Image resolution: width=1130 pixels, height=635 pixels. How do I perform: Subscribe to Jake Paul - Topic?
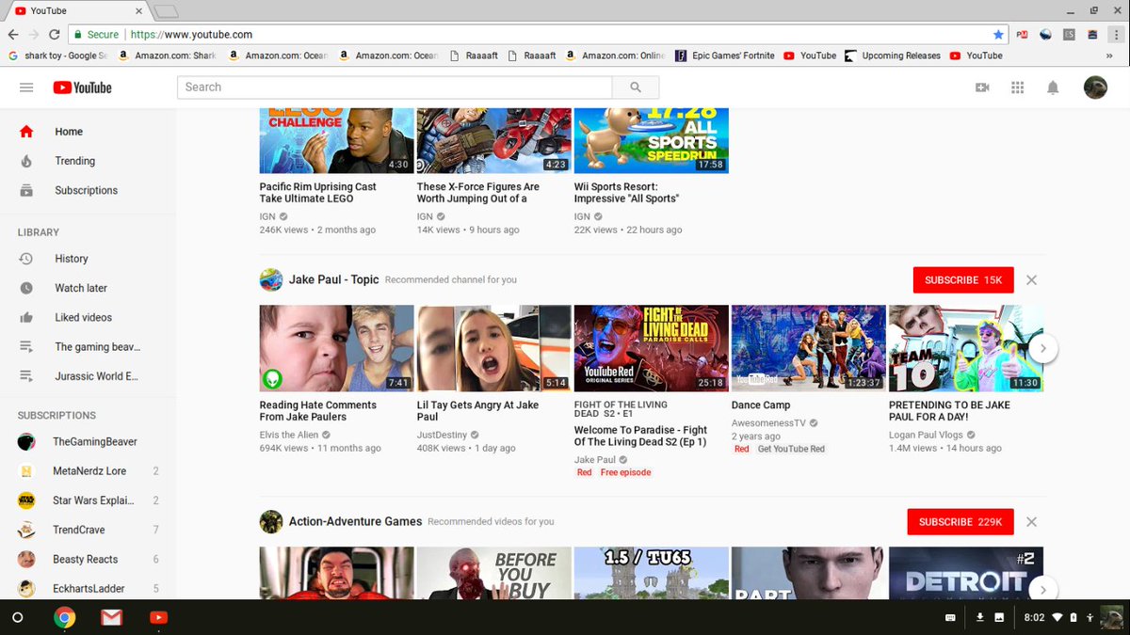(x=963, y=280)
